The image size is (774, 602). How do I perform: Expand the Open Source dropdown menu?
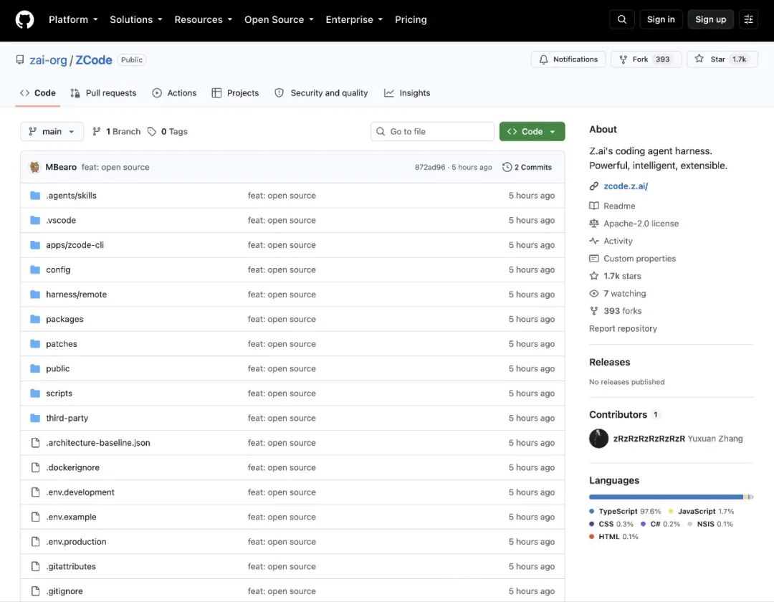pyautogui.click(x=279, y=20)
